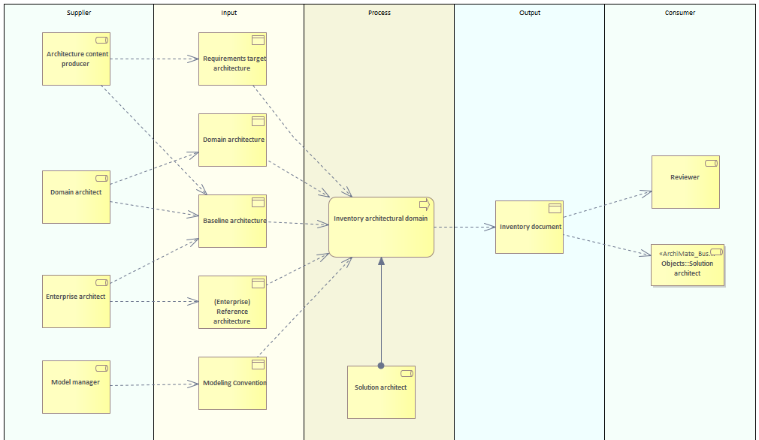Click the role icon on Model manager box
759x440 pixels.
(101, 368)
